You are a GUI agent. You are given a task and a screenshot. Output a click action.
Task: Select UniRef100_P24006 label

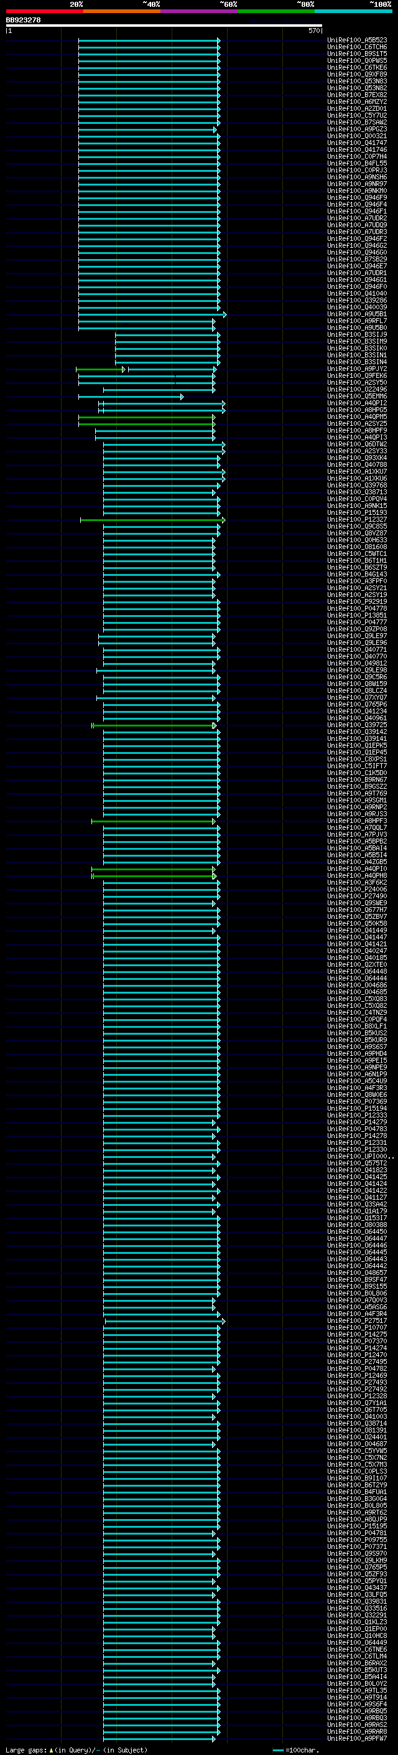tap(357, 890)
